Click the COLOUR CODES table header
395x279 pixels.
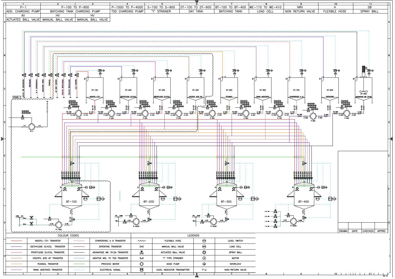[68, 236]
